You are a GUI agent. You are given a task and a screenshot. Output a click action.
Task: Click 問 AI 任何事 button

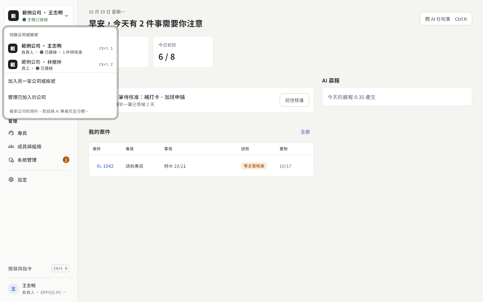[x=446, y=19]
